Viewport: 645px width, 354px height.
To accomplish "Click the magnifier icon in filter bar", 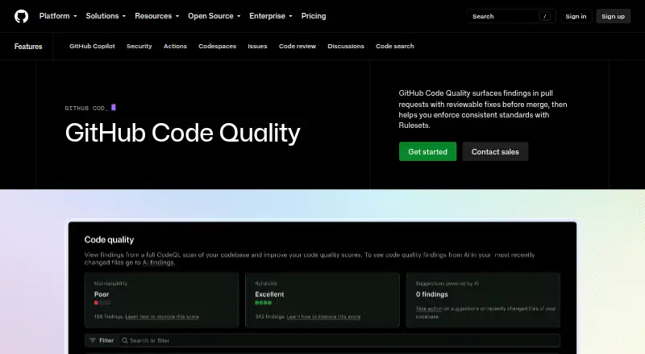I will (x=125, y=340).
